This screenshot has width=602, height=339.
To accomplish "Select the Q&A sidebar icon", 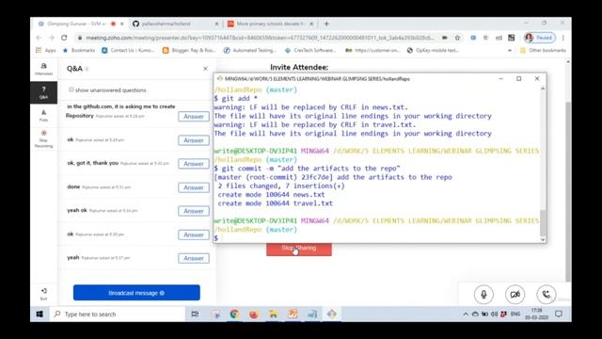I will (44, 92).
